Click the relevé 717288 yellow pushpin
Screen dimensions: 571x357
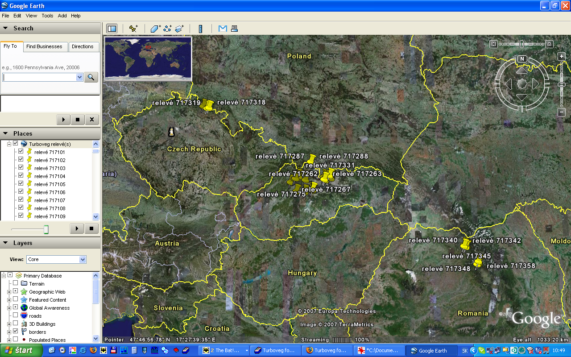(312, 158)
